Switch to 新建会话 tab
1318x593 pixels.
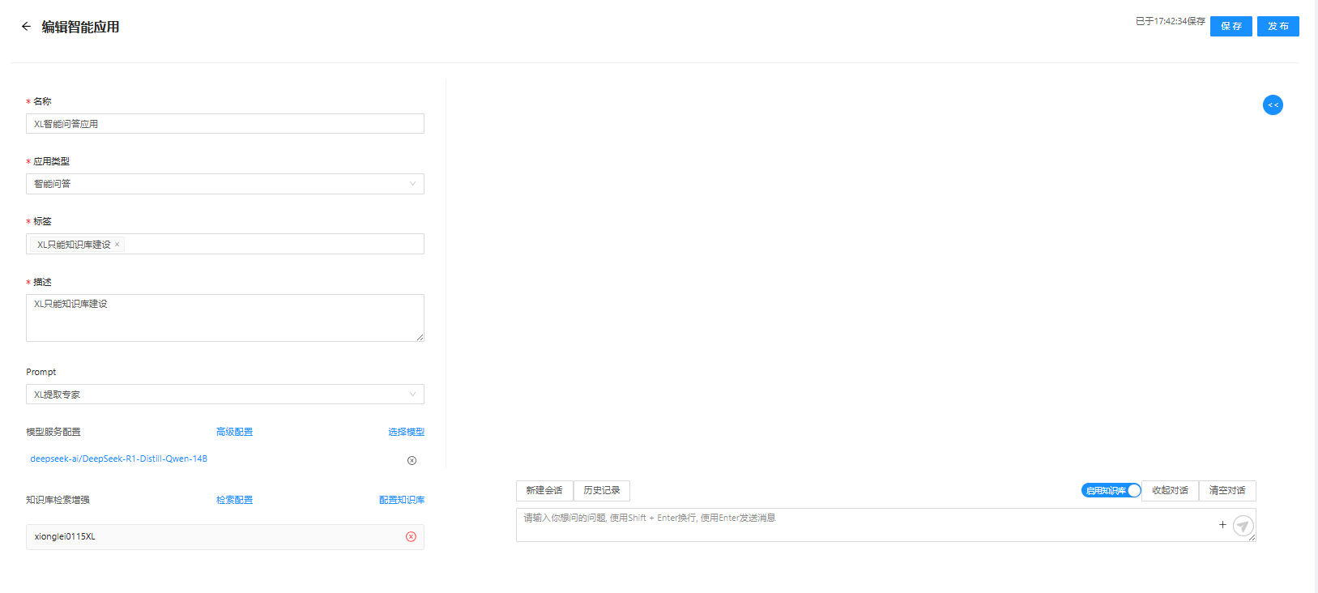[x=544, y=490]
